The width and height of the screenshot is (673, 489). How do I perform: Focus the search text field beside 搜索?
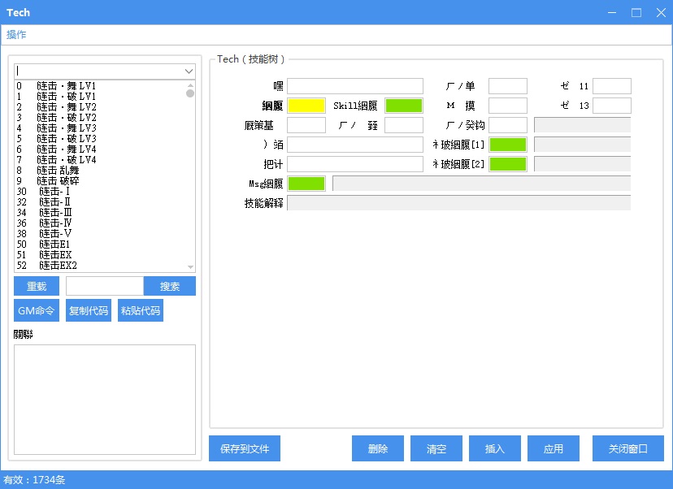104,286
